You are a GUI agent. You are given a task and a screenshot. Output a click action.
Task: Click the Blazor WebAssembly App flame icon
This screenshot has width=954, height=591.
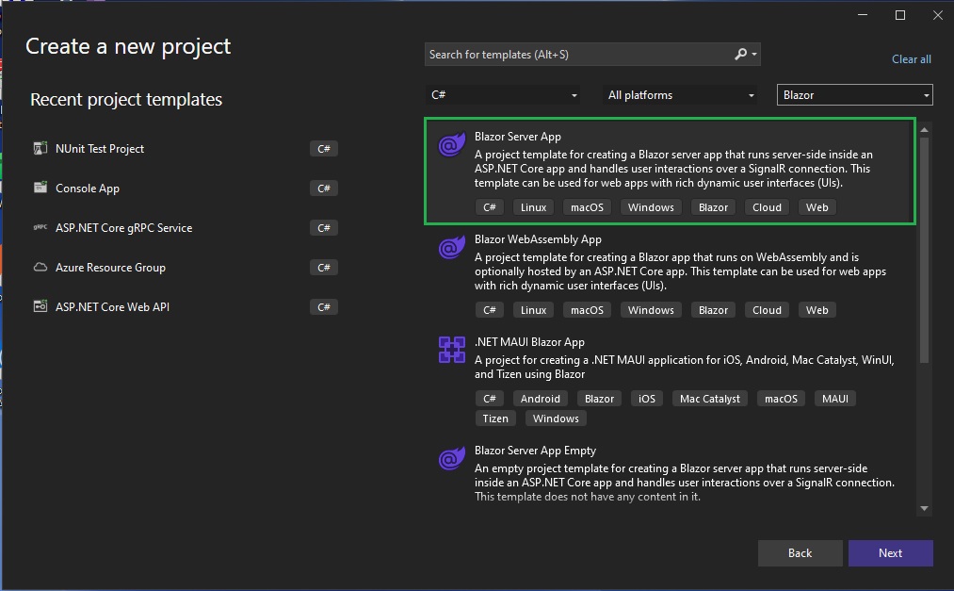point(451,248)
